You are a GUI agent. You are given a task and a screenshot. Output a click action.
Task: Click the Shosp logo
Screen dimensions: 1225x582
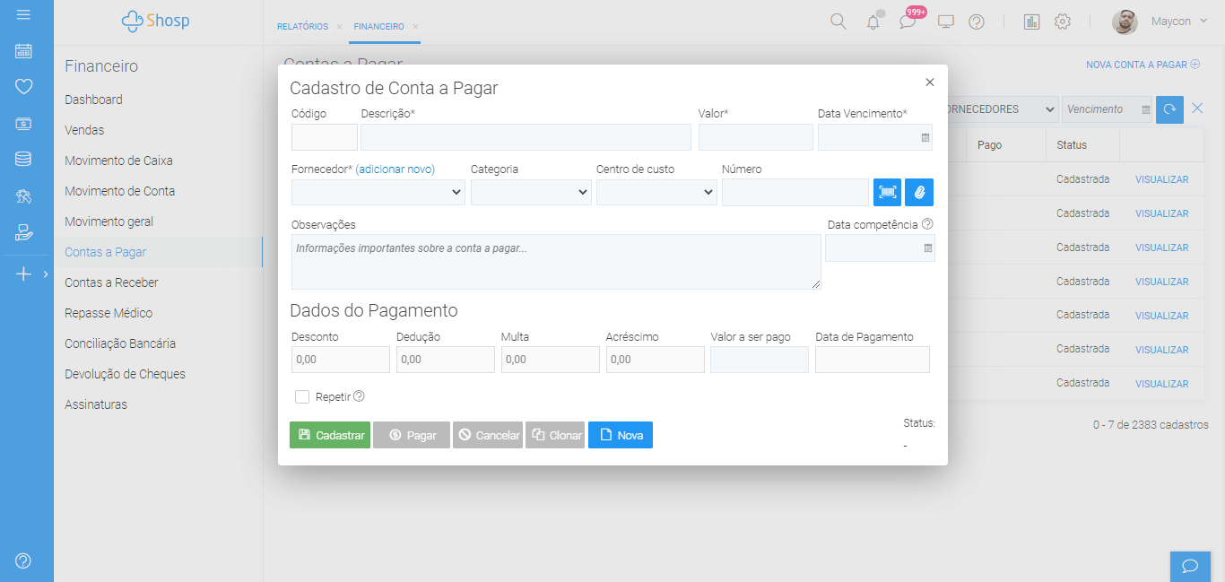tap(156, 21)
